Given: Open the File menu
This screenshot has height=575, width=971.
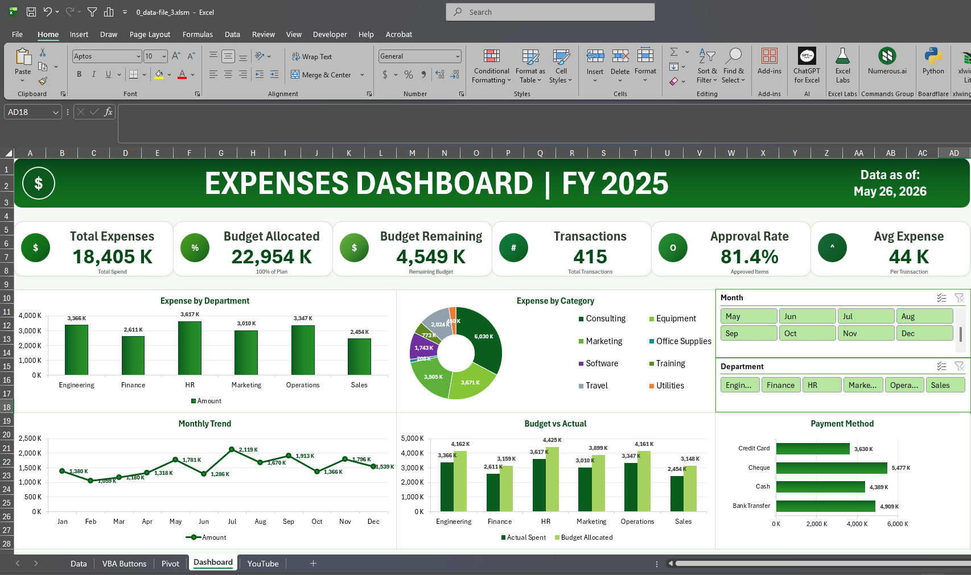Looking at the screenshot, I should 18,34.
